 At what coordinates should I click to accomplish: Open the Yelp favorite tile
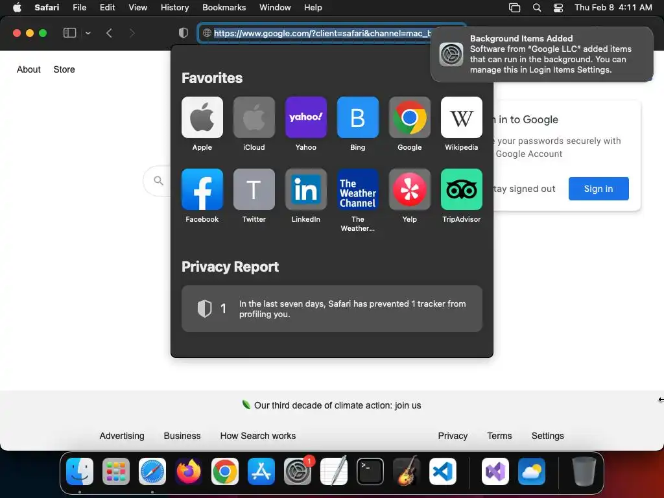pos(410,189)
